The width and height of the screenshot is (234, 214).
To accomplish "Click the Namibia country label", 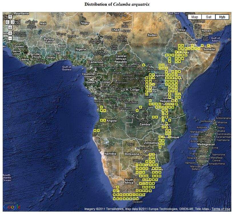I will (x=110, y=154).
